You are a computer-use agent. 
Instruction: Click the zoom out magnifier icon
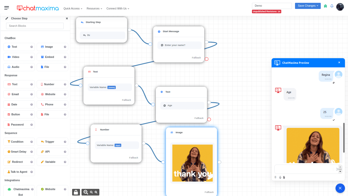point(86,192)
